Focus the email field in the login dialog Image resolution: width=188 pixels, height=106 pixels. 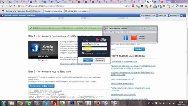pyautogui.click(x=94, y=44)
